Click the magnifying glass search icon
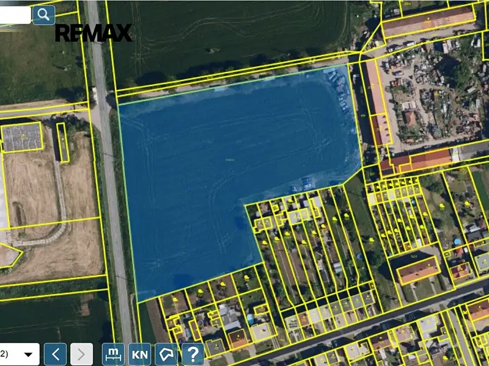 coord(43,15)
